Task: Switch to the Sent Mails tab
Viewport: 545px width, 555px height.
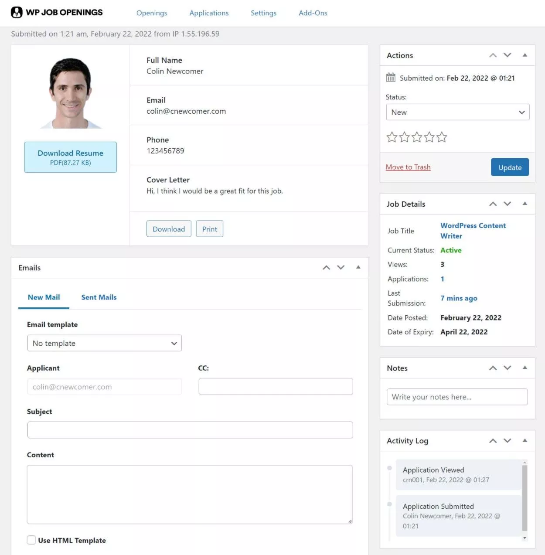Action: (x=99, y=297)
